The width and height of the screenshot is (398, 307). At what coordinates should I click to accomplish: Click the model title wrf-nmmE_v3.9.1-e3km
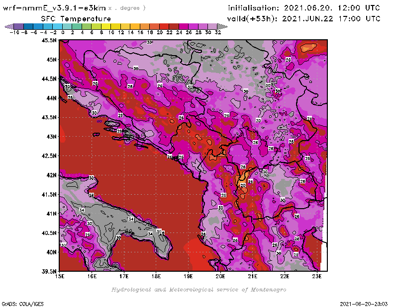click(x=54, y=8)
